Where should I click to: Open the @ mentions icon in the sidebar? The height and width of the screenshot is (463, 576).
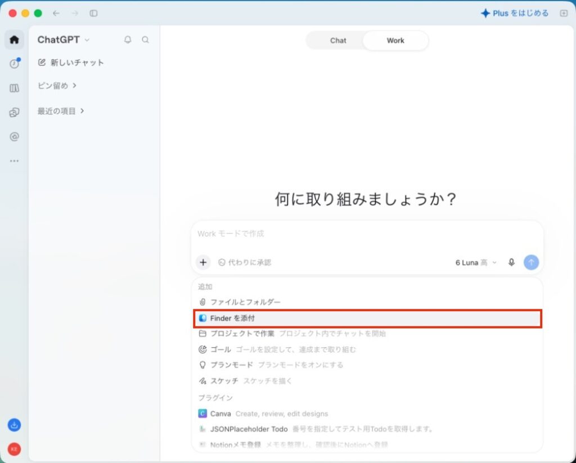[x=14, y=137]
